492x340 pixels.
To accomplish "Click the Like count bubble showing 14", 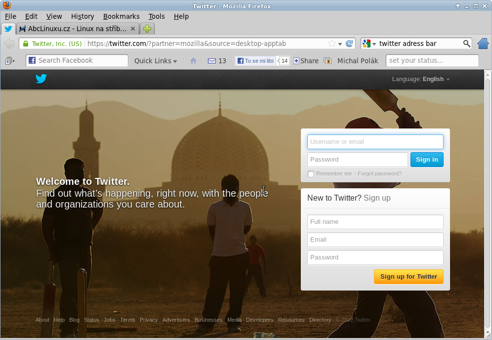I will click(284, 61).
